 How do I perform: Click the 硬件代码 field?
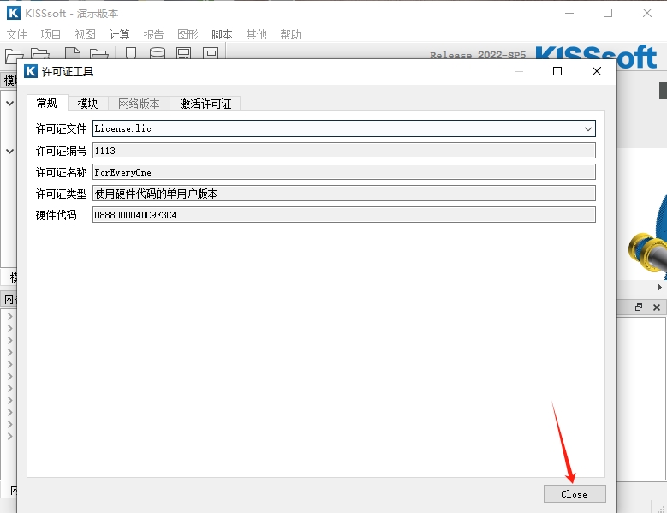pyautogui.click(x=343, y=215)
